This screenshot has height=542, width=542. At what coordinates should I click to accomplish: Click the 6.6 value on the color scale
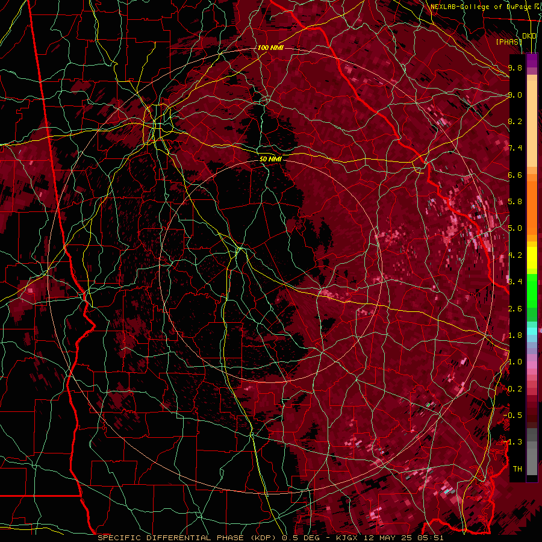(515, 175)
